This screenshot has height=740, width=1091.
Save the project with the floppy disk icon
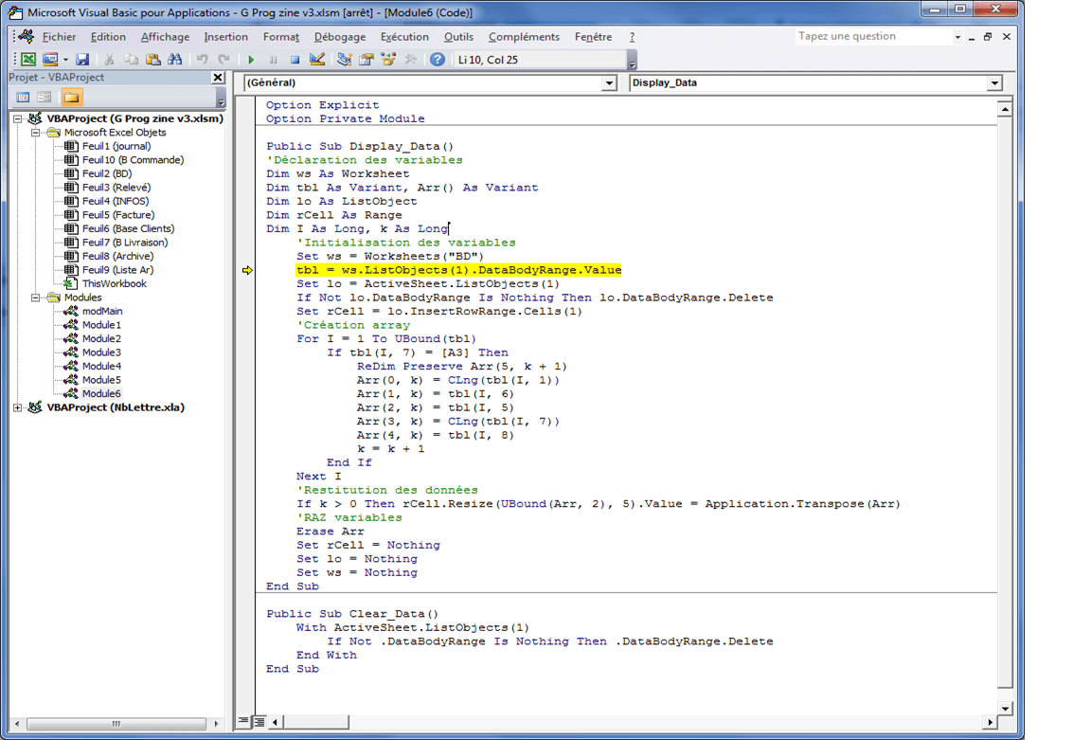coord(82,60)
